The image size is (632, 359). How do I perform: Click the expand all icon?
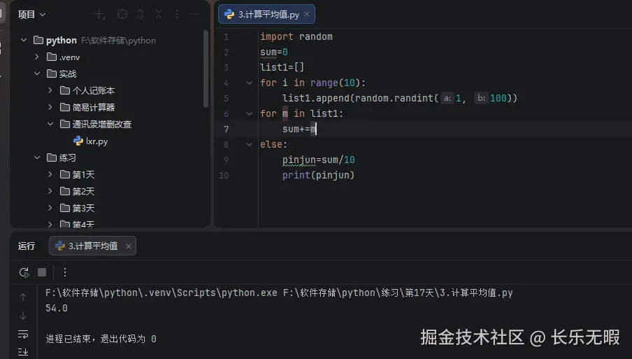click(141, 15)
